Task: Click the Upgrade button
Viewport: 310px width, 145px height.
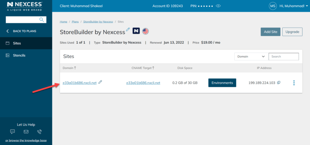Action: (292, 32)
